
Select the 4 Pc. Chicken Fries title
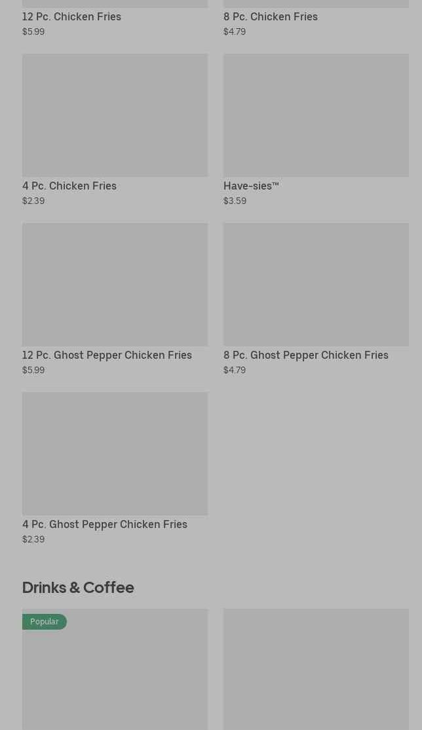click(x=69, y=186)
